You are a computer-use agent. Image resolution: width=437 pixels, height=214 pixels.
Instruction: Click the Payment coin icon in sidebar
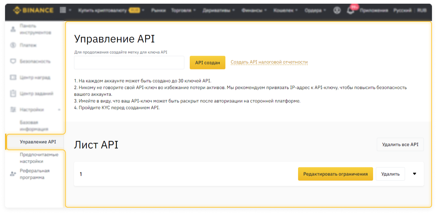click(13, 45)
